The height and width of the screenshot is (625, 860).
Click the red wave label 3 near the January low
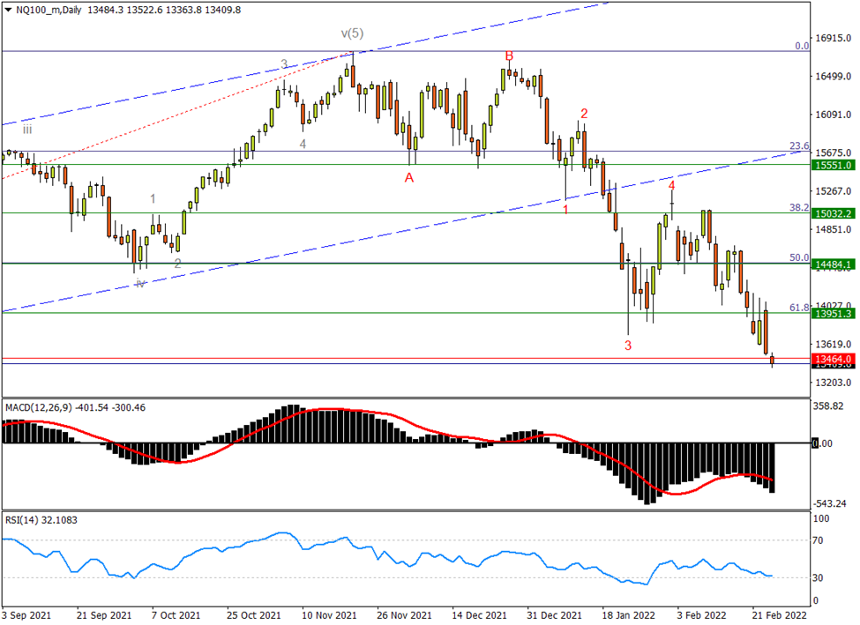(628, 346)
